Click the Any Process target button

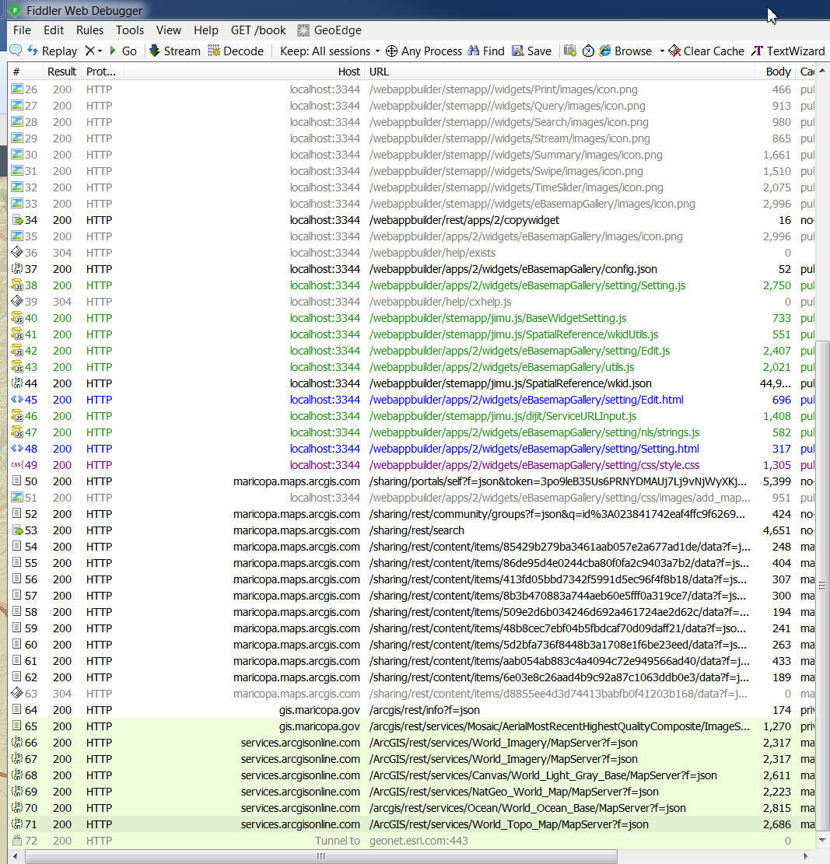(424, 51)
